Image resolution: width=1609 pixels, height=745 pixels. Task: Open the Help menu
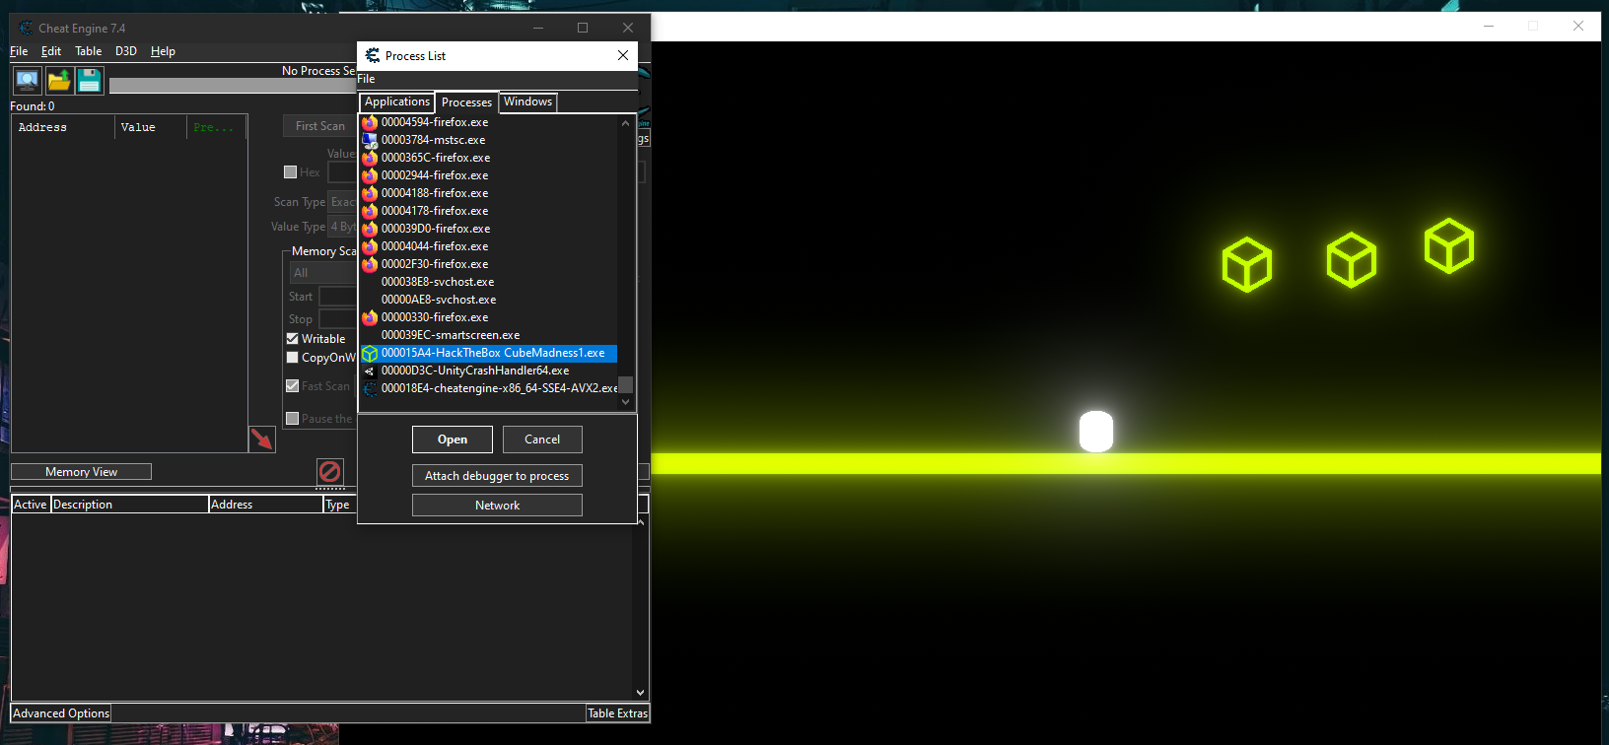tap(163, 51)
